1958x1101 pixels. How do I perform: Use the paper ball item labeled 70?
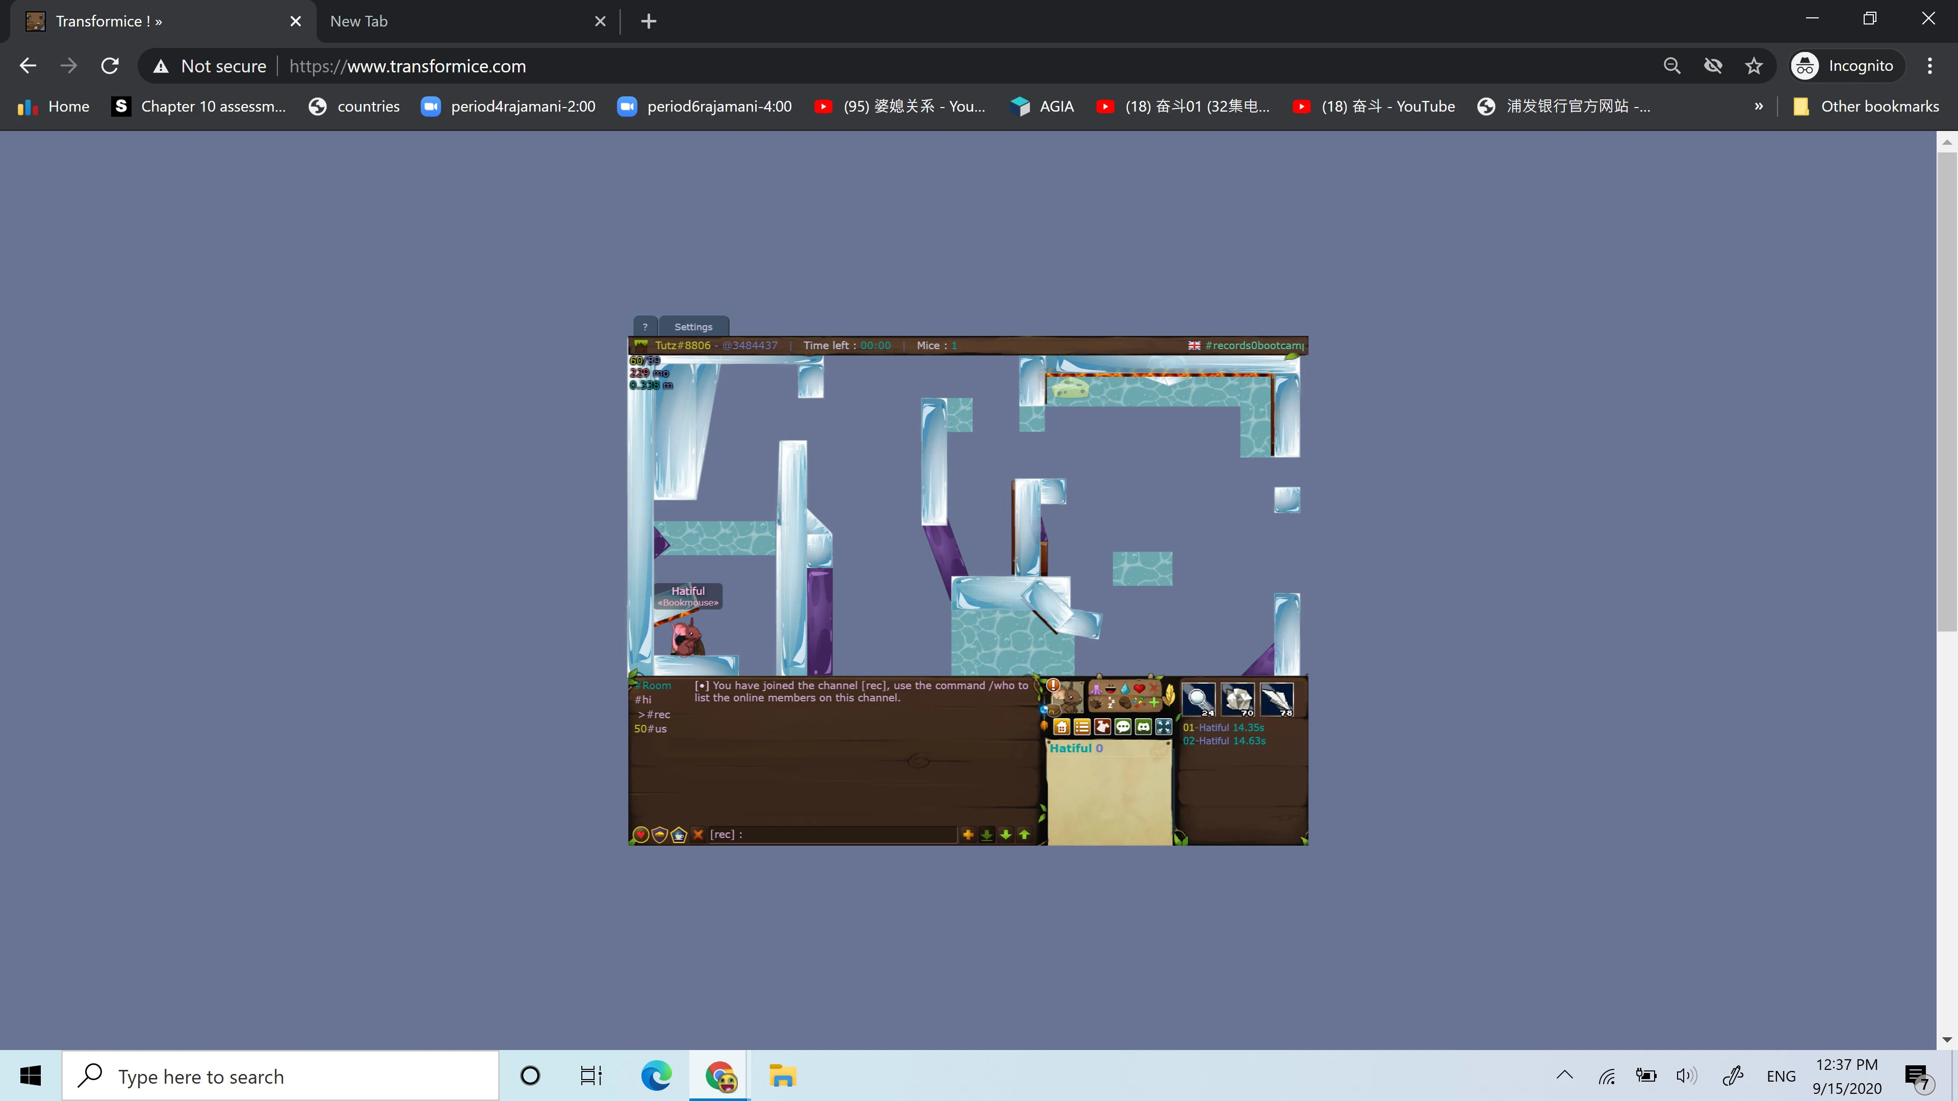(1238, 699)
